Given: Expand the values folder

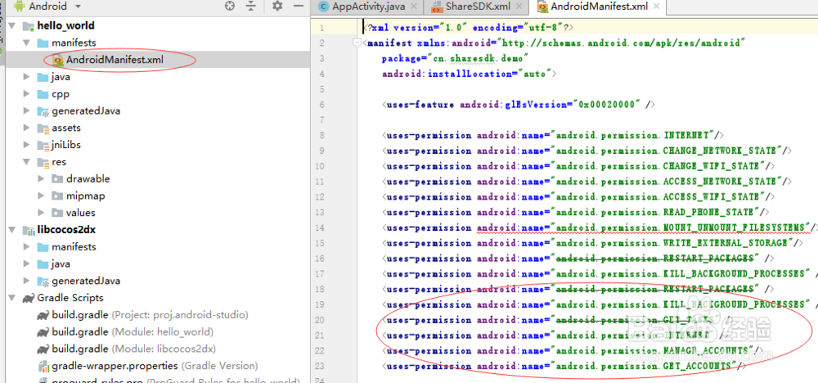Looking at the screenshot, I should [x=41, y=213].
